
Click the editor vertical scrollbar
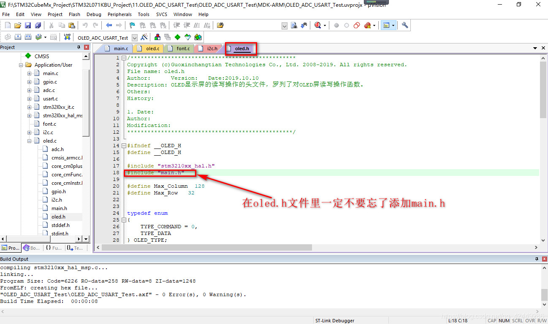click(543, 90)
